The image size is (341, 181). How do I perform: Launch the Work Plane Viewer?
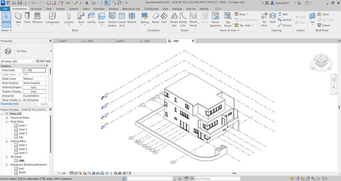(324, 25)
